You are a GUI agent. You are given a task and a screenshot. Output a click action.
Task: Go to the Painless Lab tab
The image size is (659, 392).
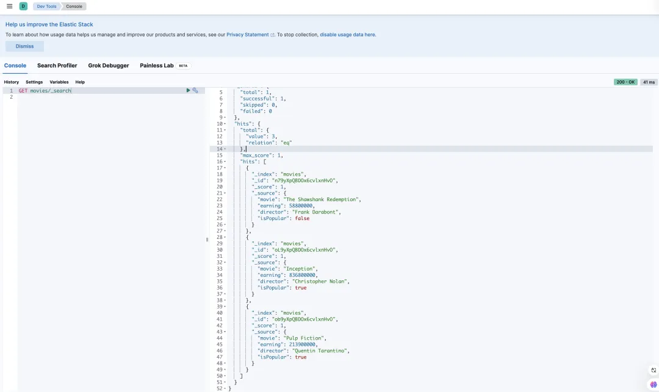tap(157, 65)
